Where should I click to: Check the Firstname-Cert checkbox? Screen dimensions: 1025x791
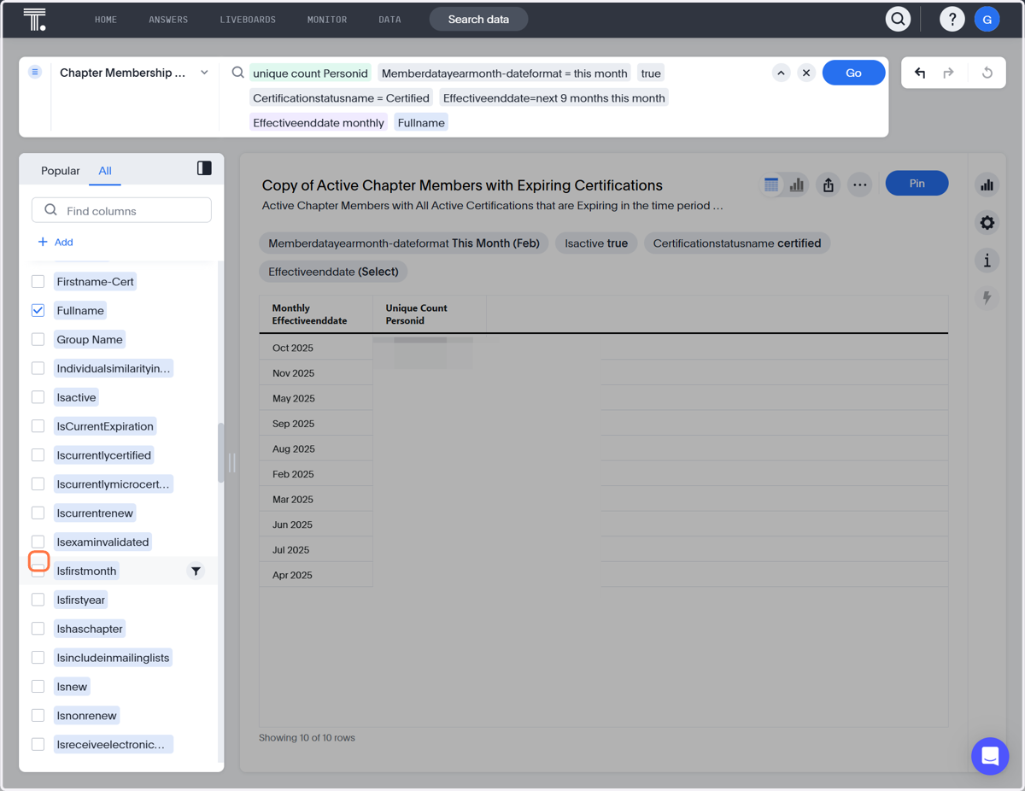pyautogui.click(x=38, y=281)
